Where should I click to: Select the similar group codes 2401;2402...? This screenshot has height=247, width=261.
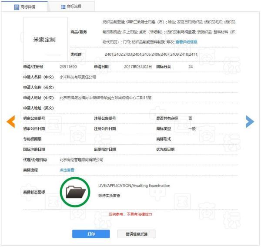pyautogui.click(x=151, y=54)
